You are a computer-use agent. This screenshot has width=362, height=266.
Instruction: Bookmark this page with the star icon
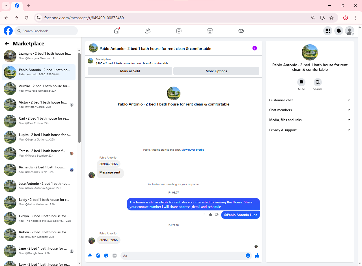(331, 18)
